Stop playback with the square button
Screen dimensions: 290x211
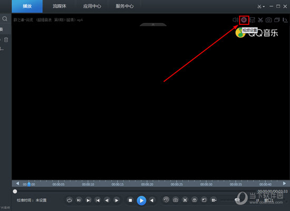(130, 200)
